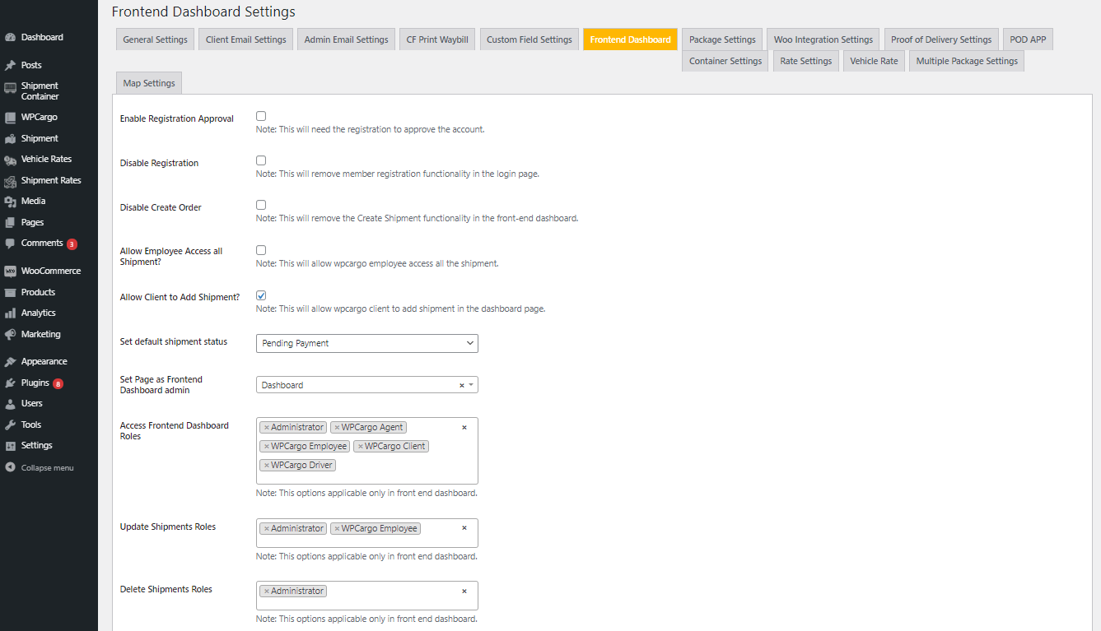Click the Plugins update count badge

click(x=58, y=384)
